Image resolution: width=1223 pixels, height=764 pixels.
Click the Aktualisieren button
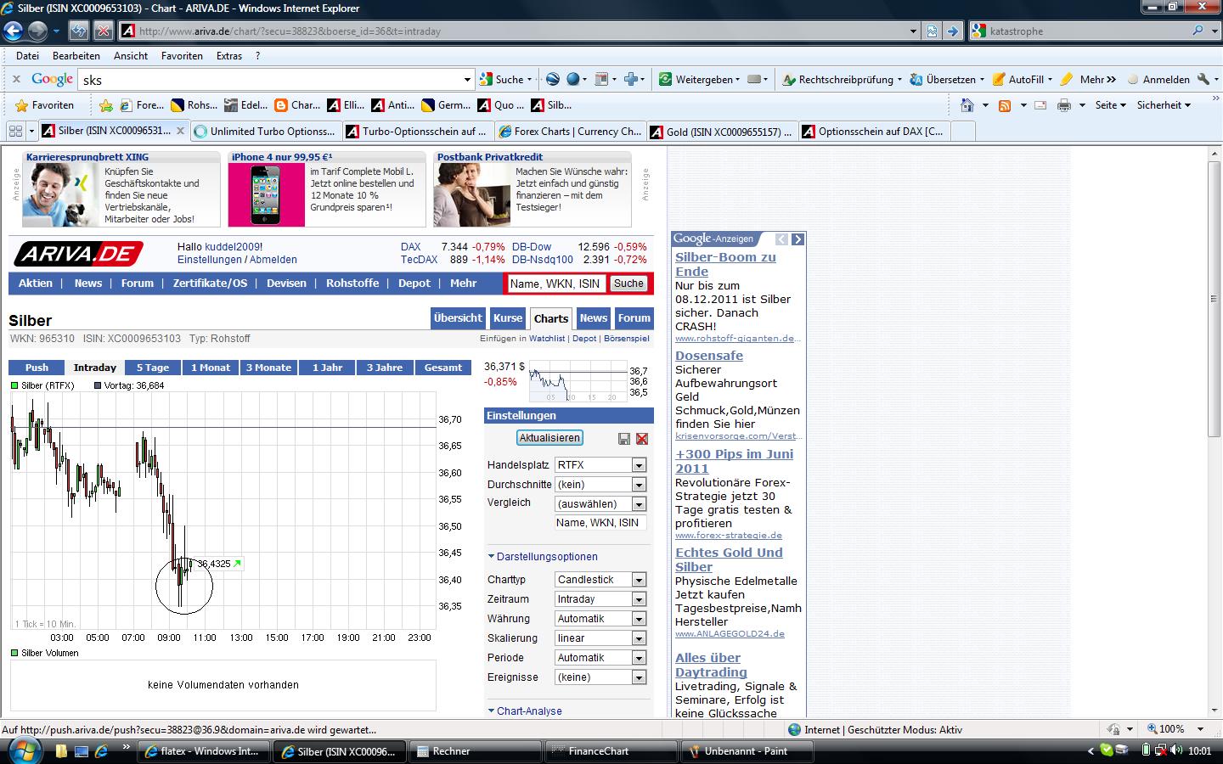pyautogui.click(x=550, y=438)
